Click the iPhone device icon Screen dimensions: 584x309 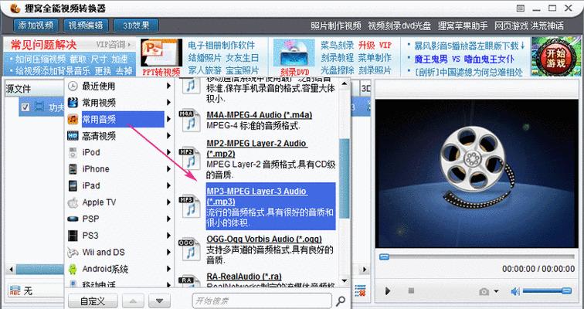(x=73, y=169)
